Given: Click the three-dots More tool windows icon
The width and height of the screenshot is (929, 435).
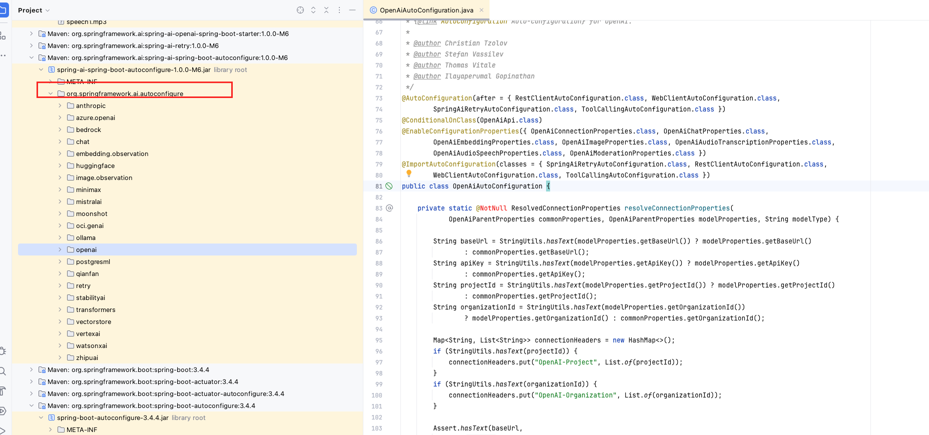Looking at the screenshot, I should point(3,55).
